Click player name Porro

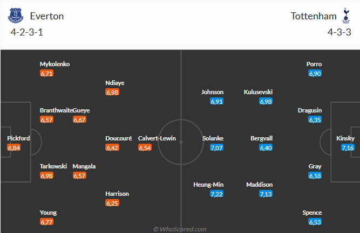pos(314,64)
